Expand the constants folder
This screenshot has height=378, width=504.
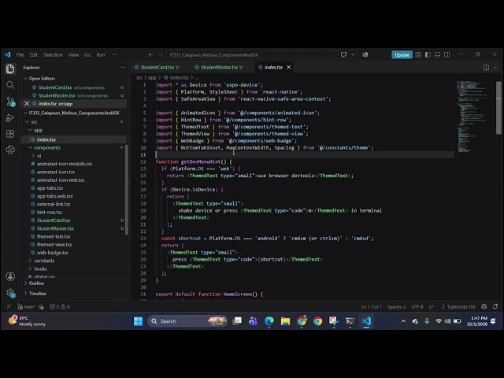[x=44, y=261]
